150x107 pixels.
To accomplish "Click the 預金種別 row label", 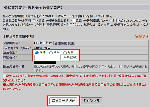I will click(10, 53).
